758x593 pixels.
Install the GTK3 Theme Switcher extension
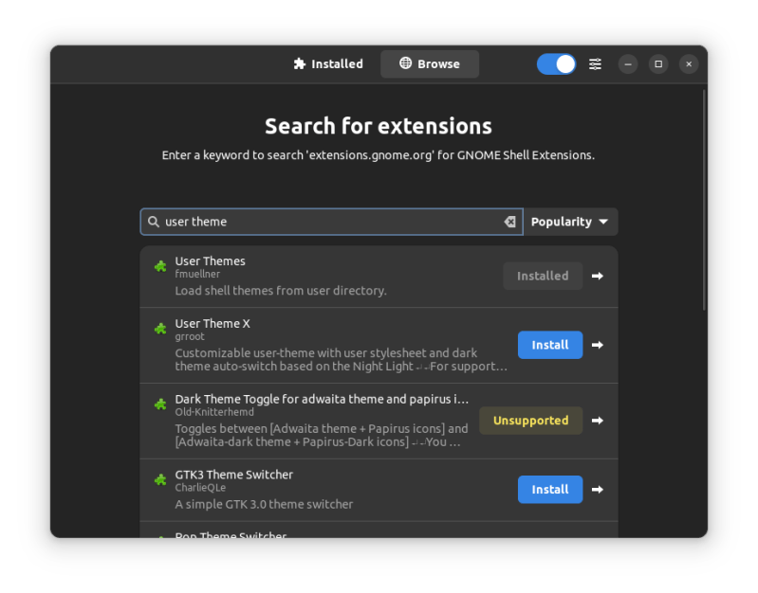click(550, 490)
